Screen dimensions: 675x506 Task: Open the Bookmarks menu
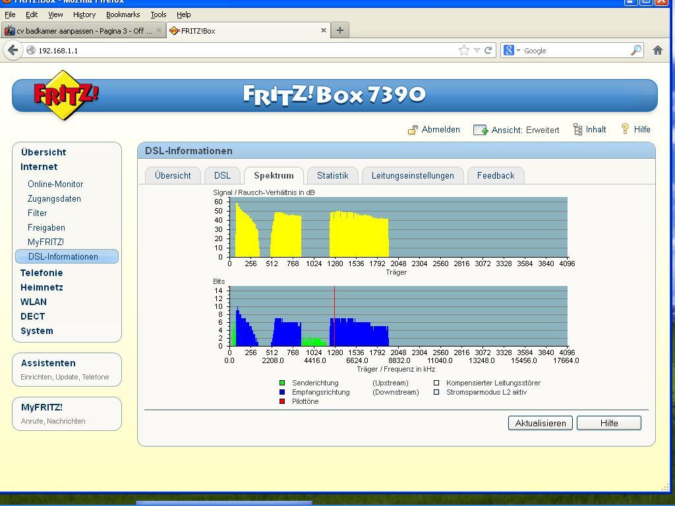[123, 14]
